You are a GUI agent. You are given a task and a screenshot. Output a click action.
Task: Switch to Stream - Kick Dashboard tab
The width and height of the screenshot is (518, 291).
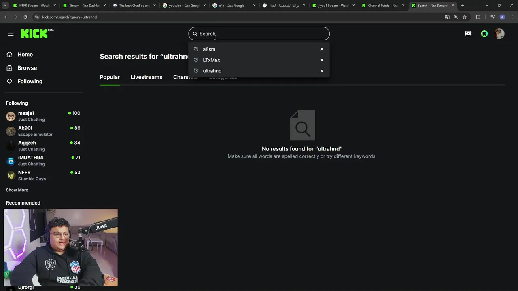click(x=84, y=6)
